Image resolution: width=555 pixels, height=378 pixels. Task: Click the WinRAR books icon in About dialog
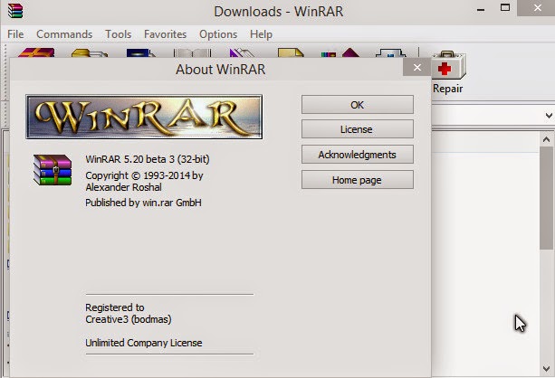point(53,170)
